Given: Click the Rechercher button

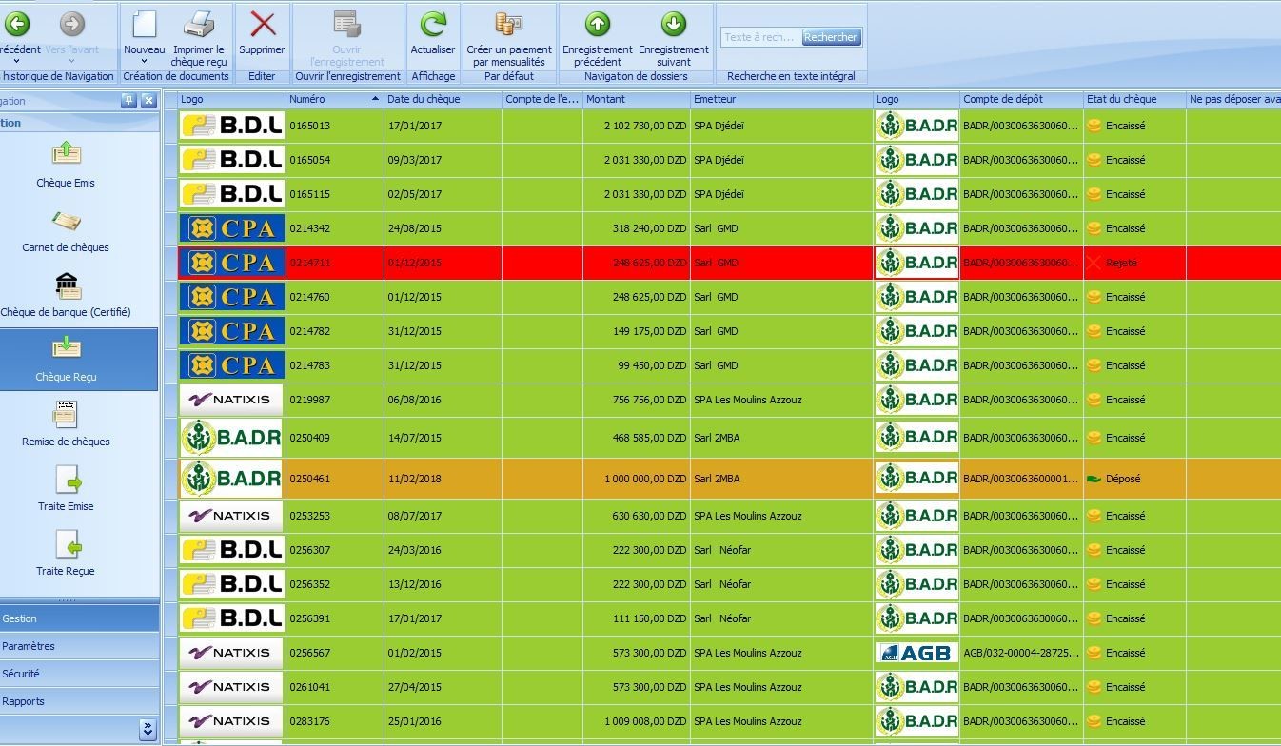Looking at the screenshot, I should (x=831, y=37).
